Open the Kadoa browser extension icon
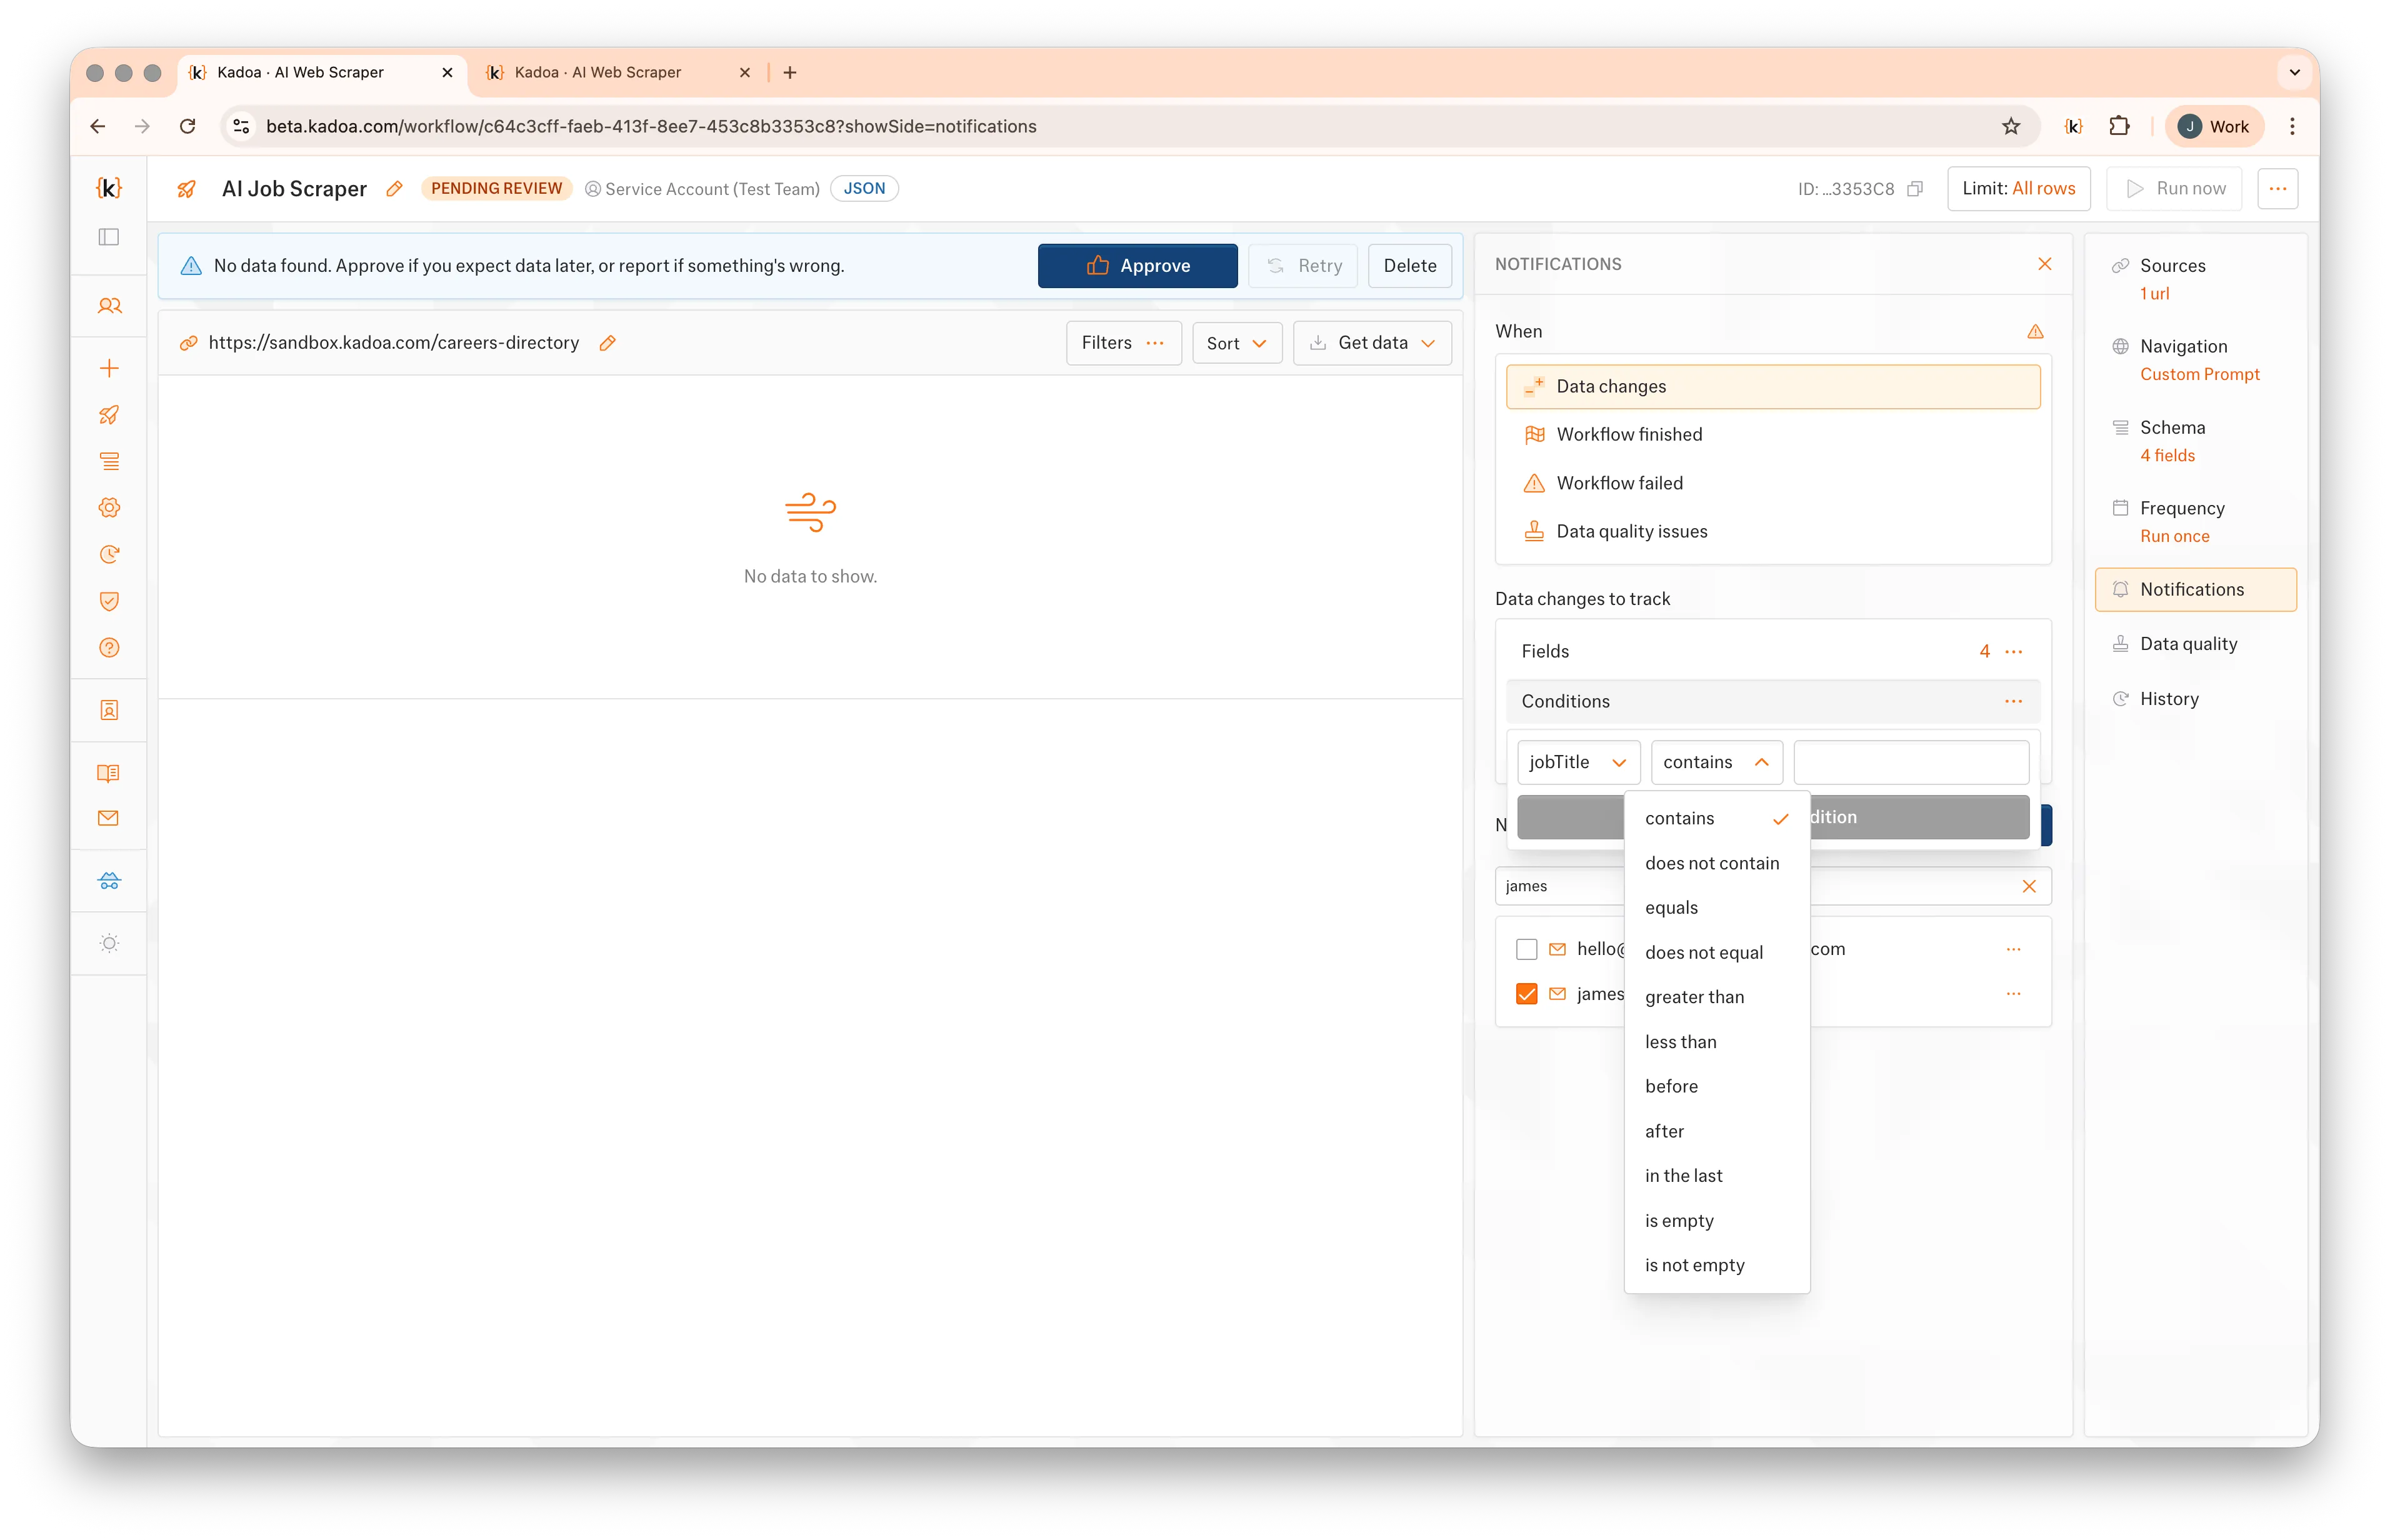The height and width of the screenshot is (1540, 2390). pos(2074,126)
